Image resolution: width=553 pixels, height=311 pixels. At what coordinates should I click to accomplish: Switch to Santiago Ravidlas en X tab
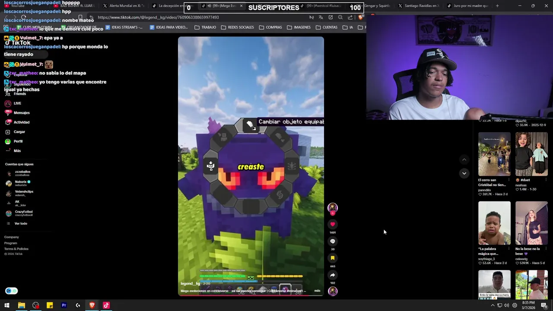pyautogui.click(x=418, y=6)
